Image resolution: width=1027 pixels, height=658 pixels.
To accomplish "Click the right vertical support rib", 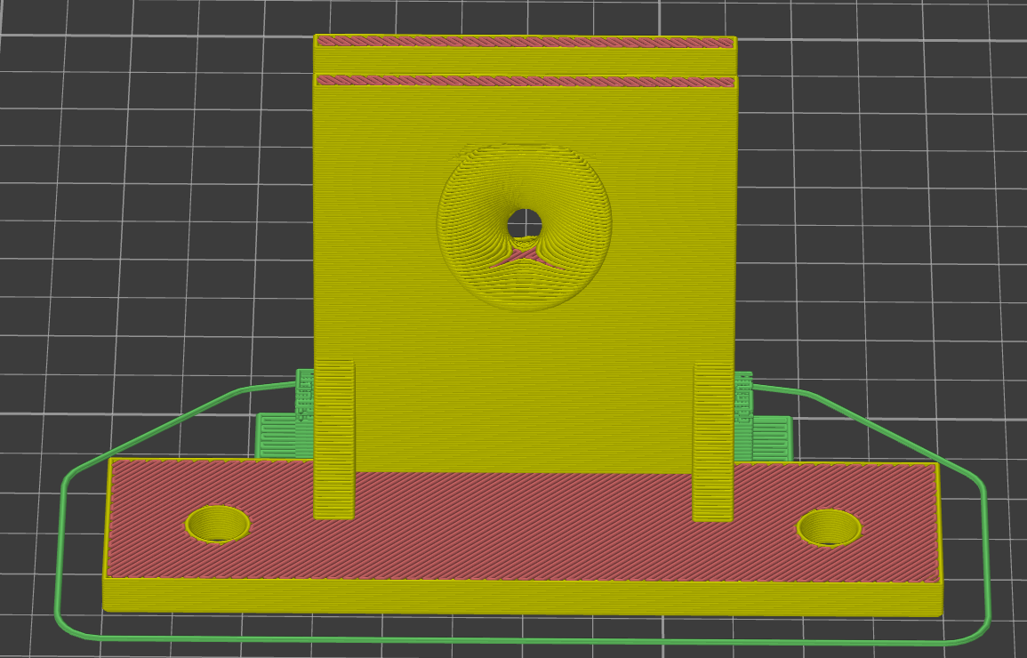I will [713, 440].
